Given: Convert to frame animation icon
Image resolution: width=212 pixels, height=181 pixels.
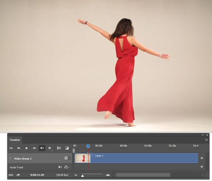Looking at the screenshot, I should (x=11, y=175).
